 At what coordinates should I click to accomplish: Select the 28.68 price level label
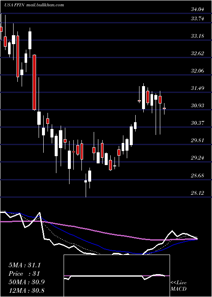tap(198, 175)
